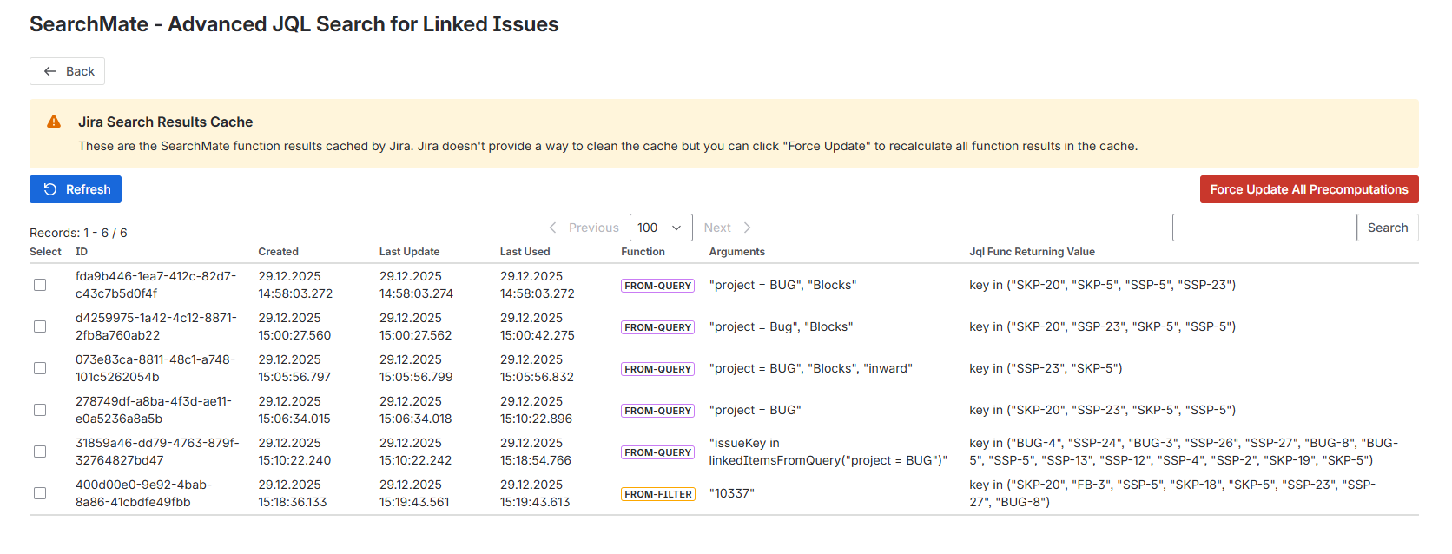Click the "10337" argument
The height and width of the screenshot is (554, 1452).
(731, 493)
